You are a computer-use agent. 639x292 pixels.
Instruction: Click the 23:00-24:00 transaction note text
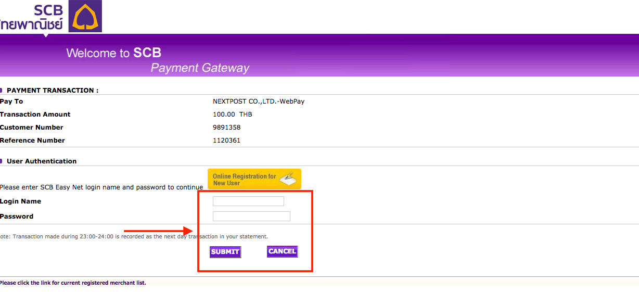pyautogui.click(x=134, y=236)
